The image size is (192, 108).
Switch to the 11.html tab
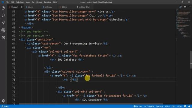pos(14,7)
